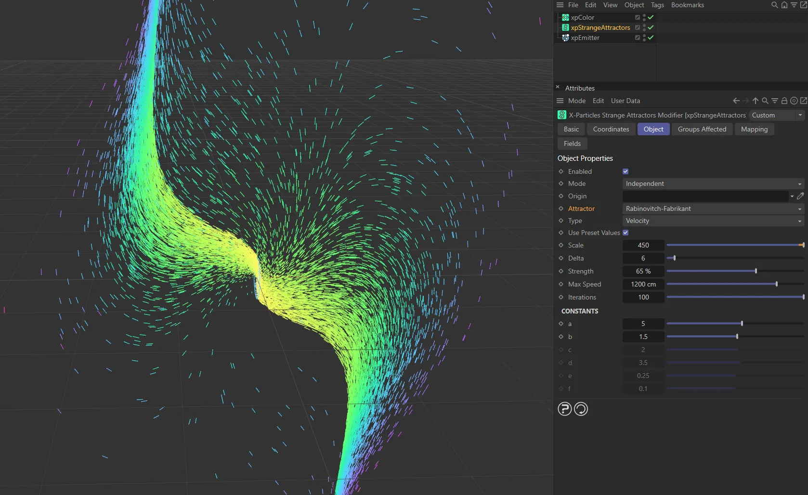Toggle the Use Preset Values checkbox

626,233
